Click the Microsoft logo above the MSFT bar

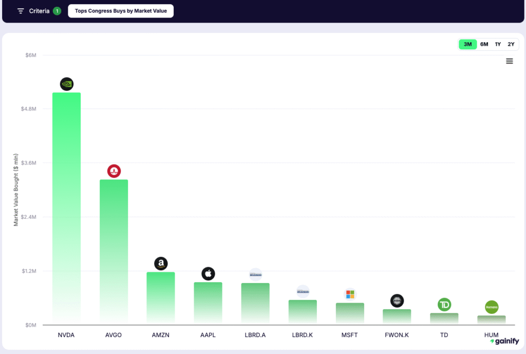[x=350, y=294]
